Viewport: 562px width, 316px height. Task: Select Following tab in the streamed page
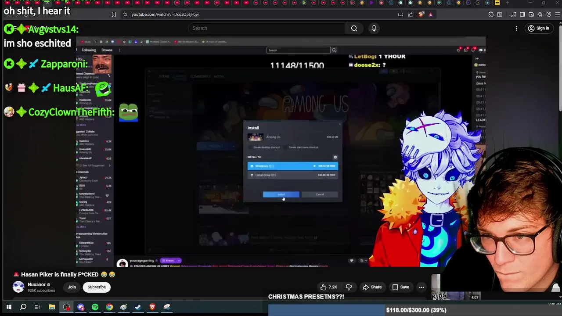[x=88, y=50]
